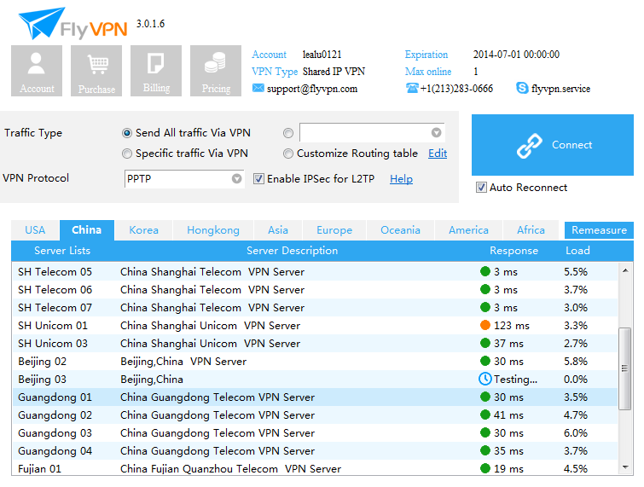This screenshot has width=644, height=487.
Task: Click the FlyVPN paper plane logo
Action: click(x=41, y=22)
